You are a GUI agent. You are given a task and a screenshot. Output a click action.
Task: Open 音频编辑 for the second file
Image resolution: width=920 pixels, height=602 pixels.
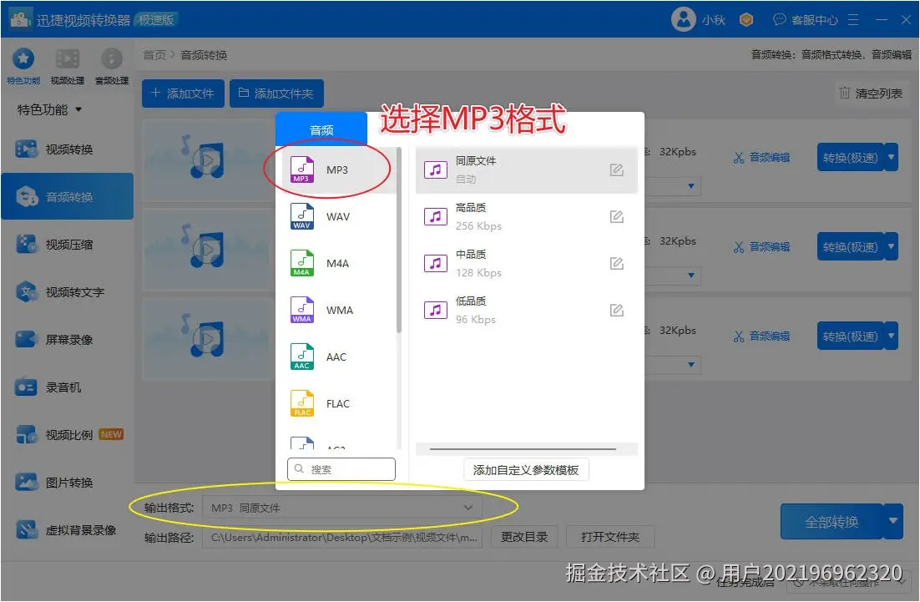761,247
